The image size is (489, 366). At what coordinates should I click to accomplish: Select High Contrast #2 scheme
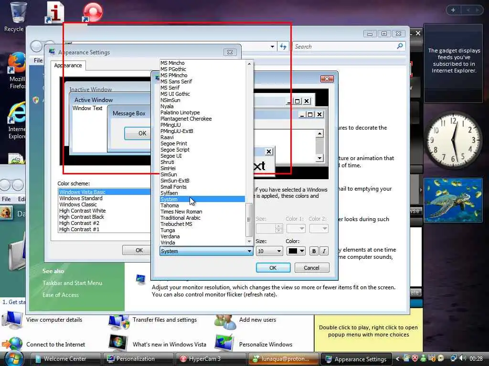(79, 223)
